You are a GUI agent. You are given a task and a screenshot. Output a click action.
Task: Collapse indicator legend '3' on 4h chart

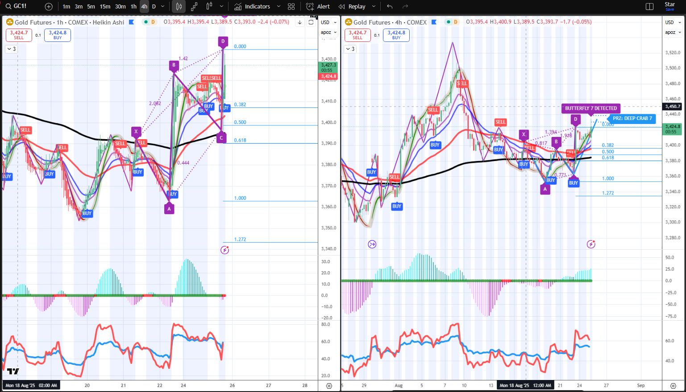[x=350, y=49]
